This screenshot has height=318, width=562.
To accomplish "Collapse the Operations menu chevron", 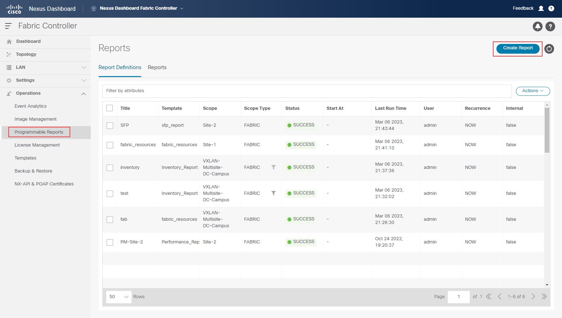I will coord(84,94).
